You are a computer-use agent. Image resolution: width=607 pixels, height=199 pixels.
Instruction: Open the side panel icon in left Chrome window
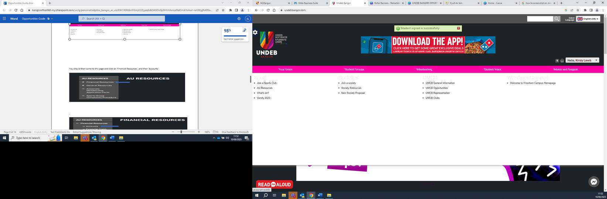coord(236,10)
